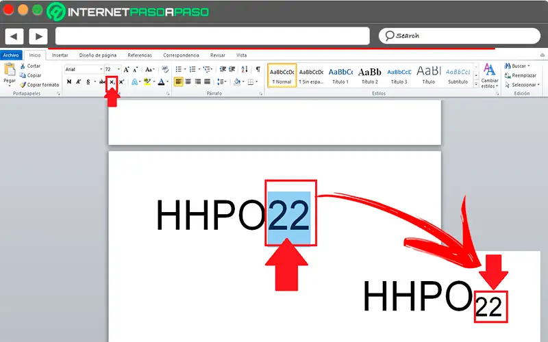This screenshot has width=548, height=342.
Task: Click the sort A-Z icon
Action: click(x=245, y=69)
